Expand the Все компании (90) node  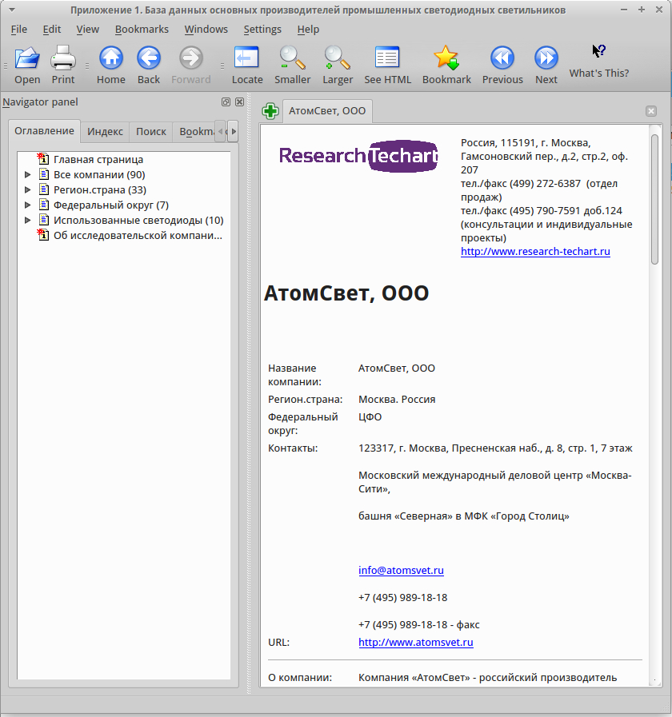(27, 175)
